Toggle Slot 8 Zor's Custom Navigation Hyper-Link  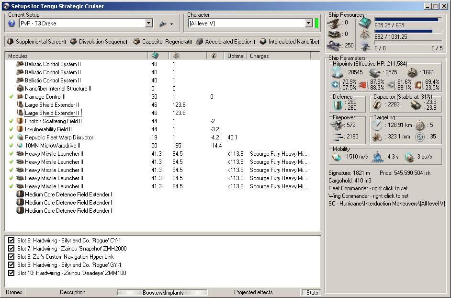(11, 257)
